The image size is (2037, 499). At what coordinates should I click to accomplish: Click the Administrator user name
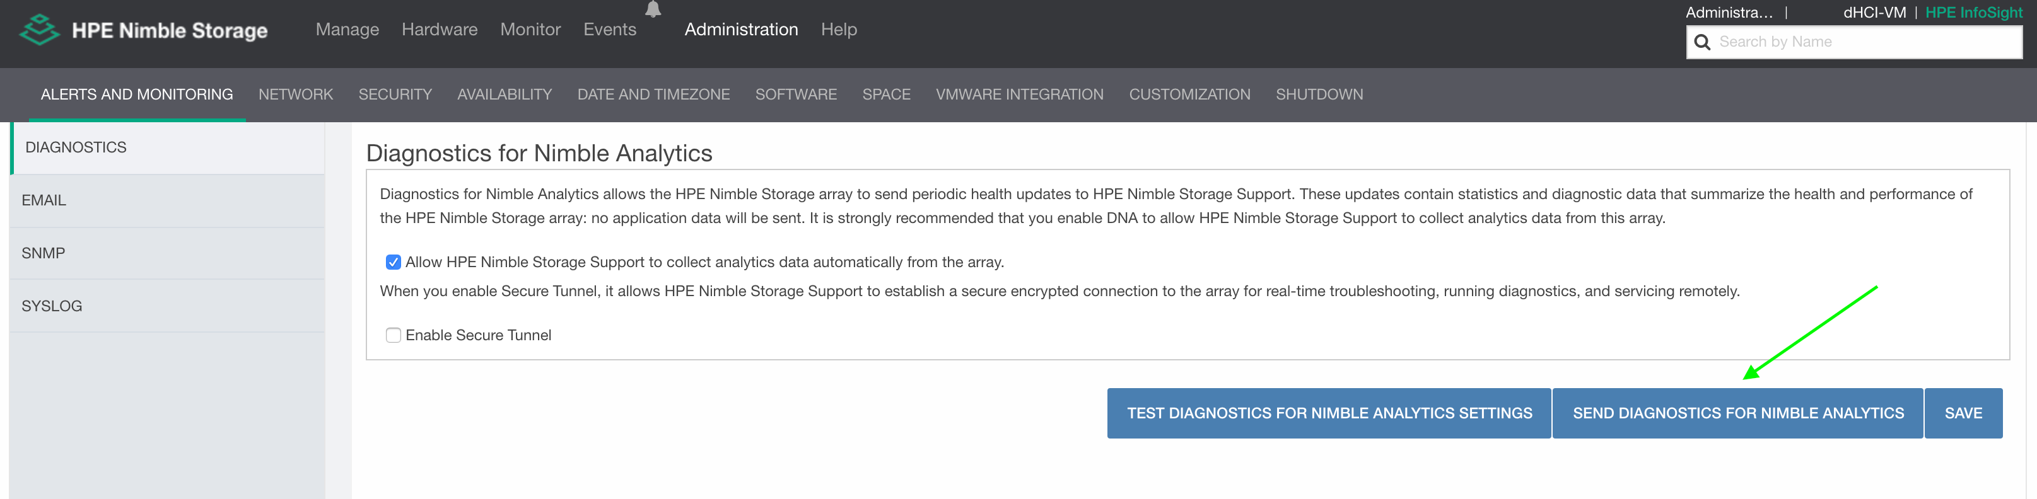pyautogui.click(x=1729, y=13)
